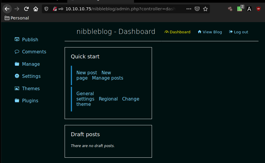Open the View Blog link
This screenshot has width=265, height=163.
(212, 32)
